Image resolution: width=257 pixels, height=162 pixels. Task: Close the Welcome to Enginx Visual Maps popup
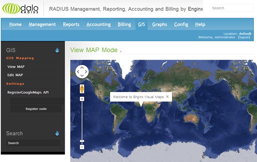167,96
